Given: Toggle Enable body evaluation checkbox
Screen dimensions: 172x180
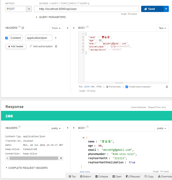Looking at the screenshot, I should [127, 87].
